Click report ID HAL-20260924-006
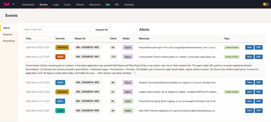Viewport: 271px width, 122px height. (88, 111)
